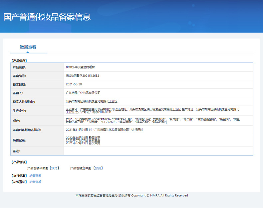Select the 【功效宣称】 label
Screen dimensions: 263x208
(x=19, y=182)
